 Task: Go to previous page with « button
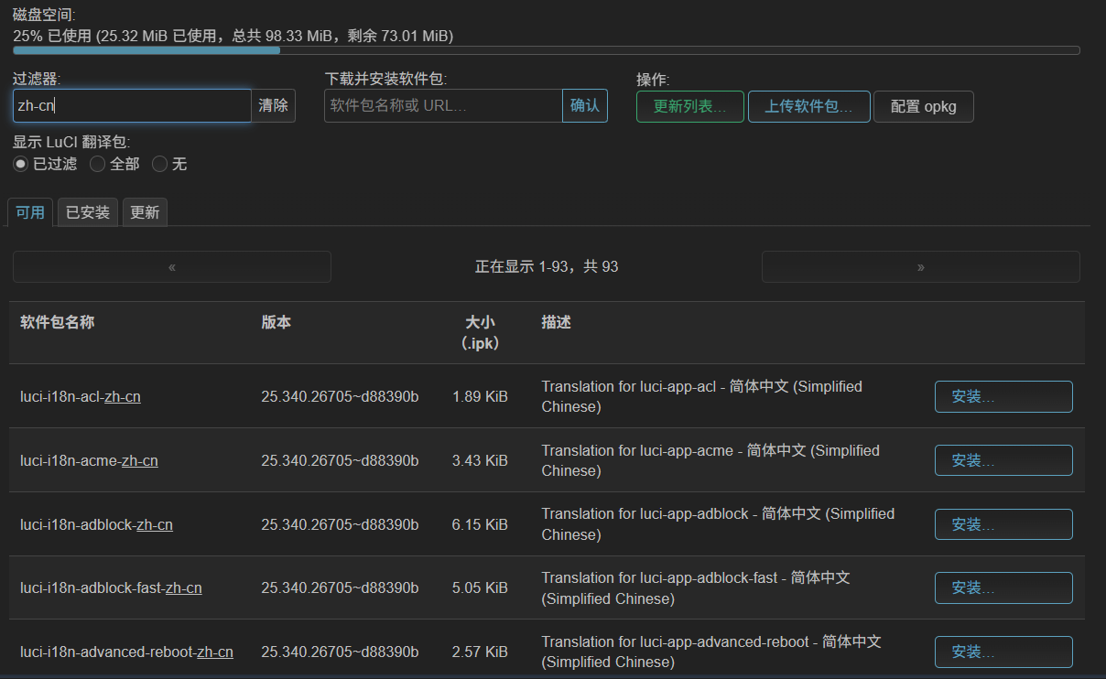click(172, 266)
